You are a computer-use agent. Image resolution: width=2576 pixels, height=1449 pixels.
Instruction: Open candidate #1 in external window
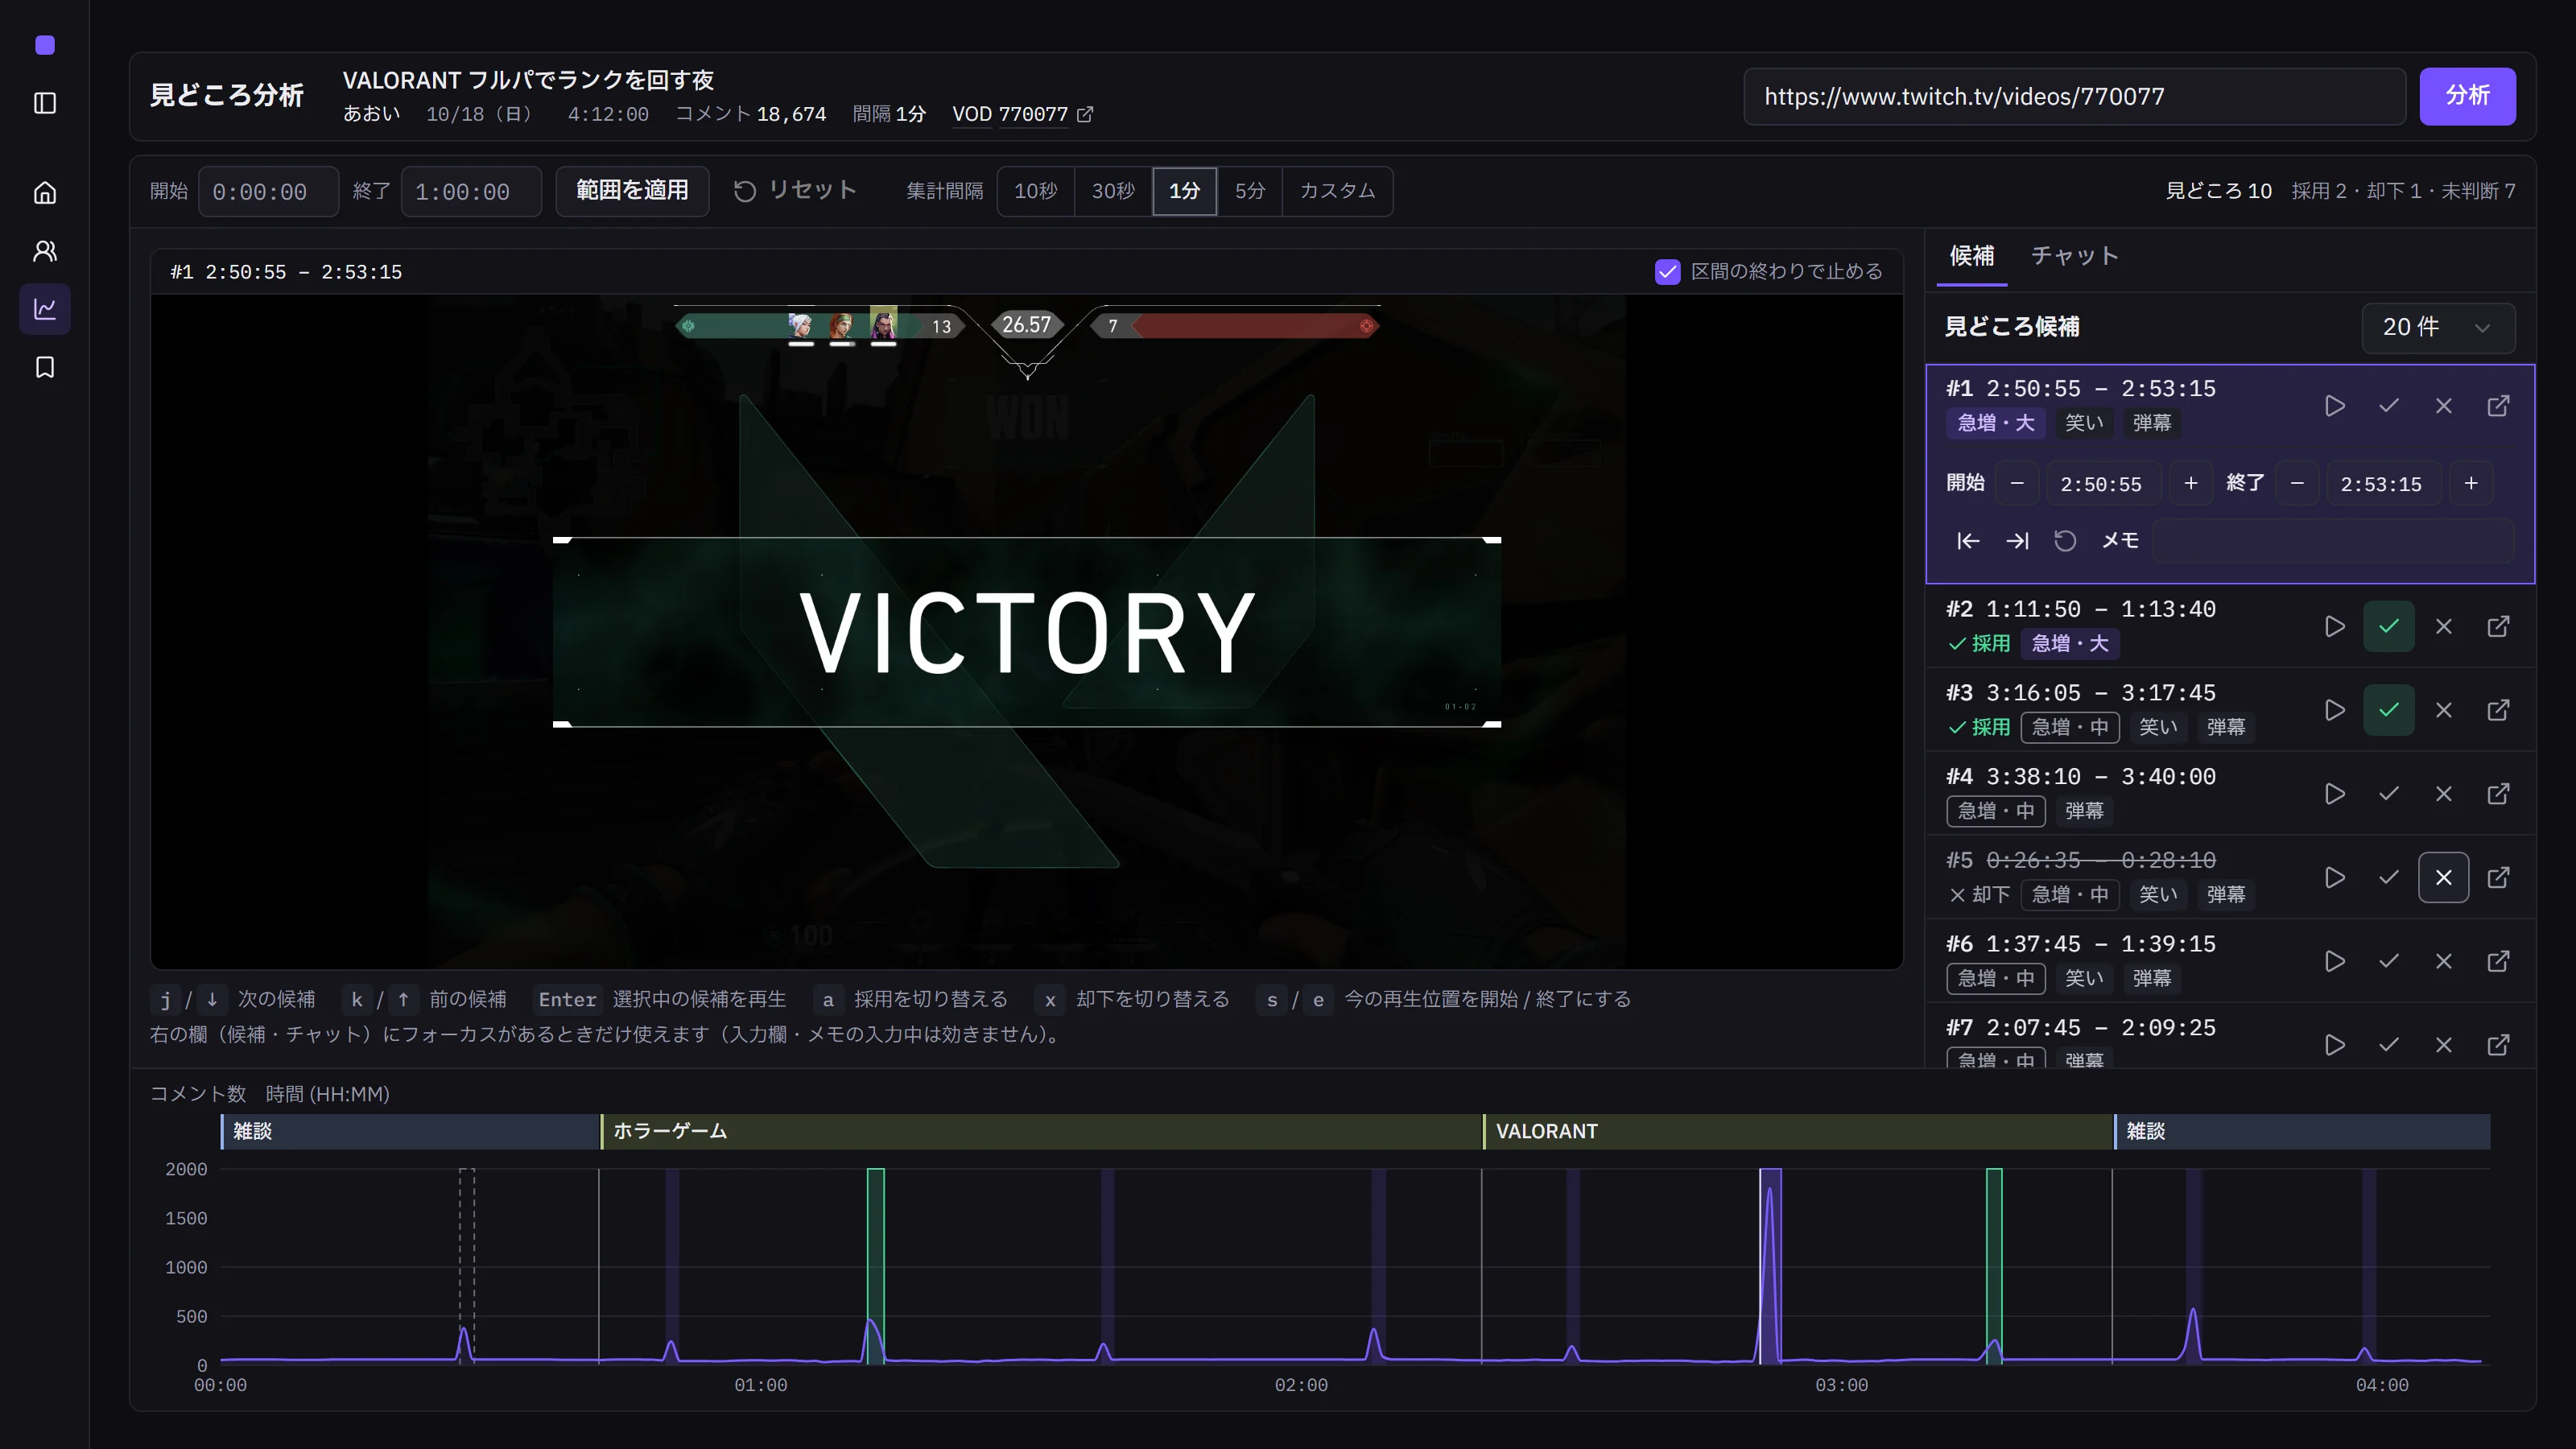[x=2498, y=406]
